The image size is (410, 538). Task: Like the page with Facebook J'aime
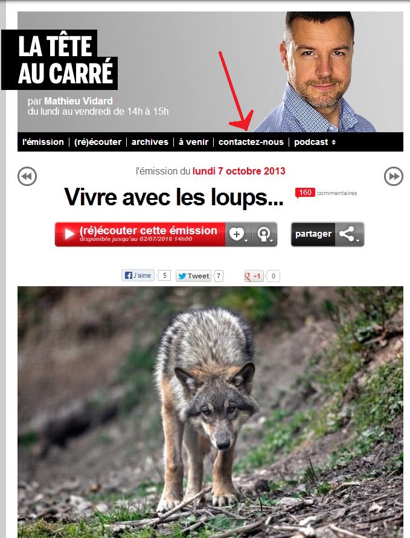point(138,275)
